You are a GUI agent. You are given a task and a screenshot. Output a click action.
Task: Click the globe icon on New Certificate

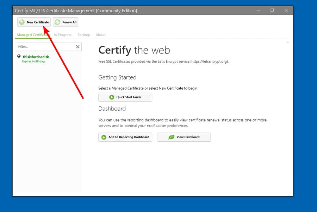22,22
